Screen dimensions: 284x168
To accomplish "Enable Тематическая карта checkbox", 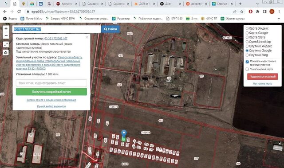I will tap(247, 69).
